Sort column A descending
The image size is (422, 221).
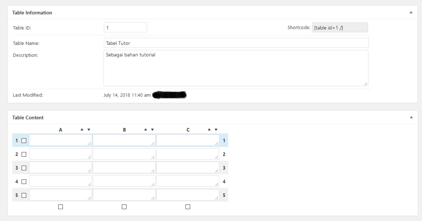[x=88, y=129]
